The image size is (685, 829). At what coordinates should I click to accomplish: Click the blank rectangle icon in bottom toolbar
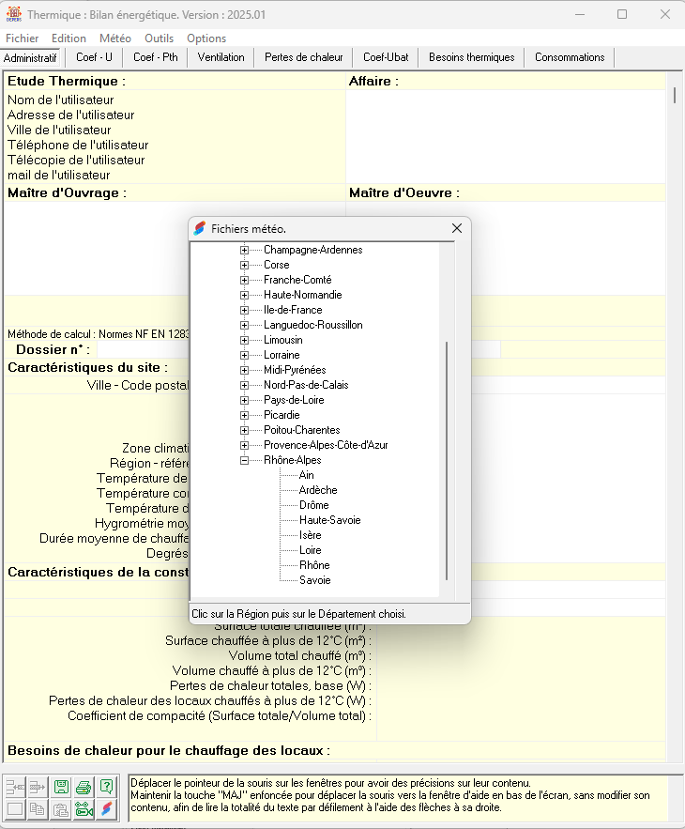(x=15, y=810)
